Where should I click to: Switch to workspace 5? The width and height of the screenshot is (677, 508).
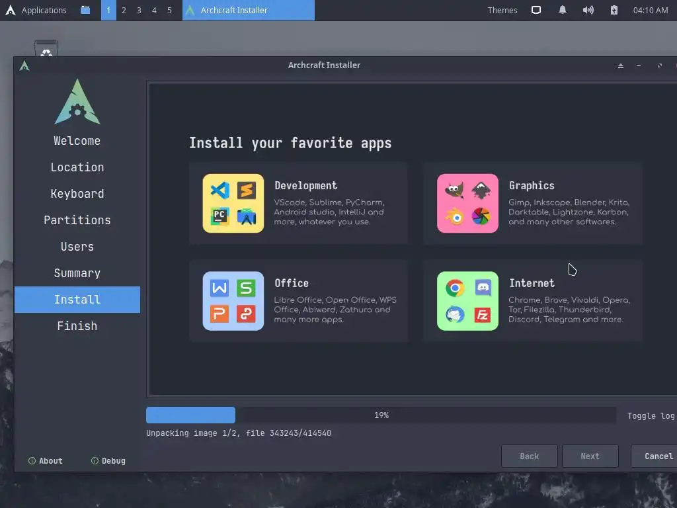[x=169, y=10]
